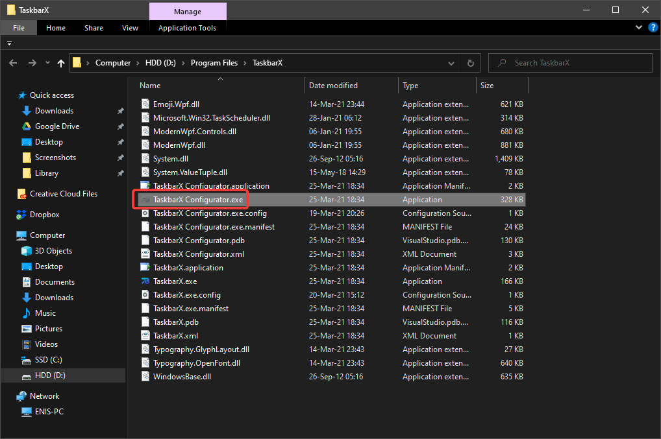Click the Google Drive sidebar icon

pyautogui.click(x=27, y=126)
